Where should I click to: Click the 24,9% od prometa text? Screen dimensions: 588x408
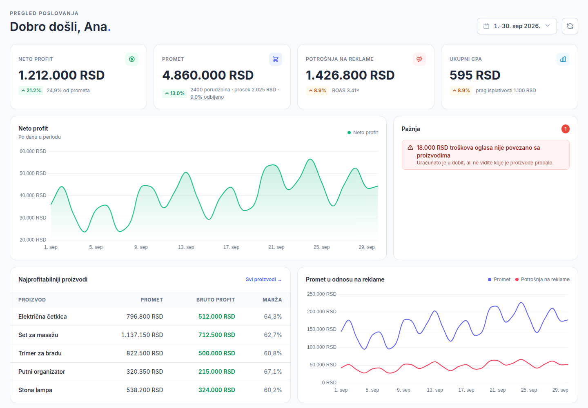pos(68,91)
